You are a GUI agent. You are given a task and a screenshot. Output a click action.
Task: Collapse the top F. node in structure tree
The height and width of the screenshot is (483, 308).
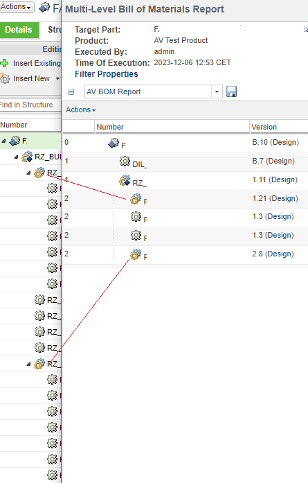pos(3,141)
